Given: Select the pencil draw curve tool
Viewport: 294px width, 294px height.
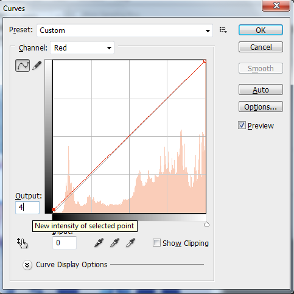Looking at the screenshot, I should coord(37,66).
